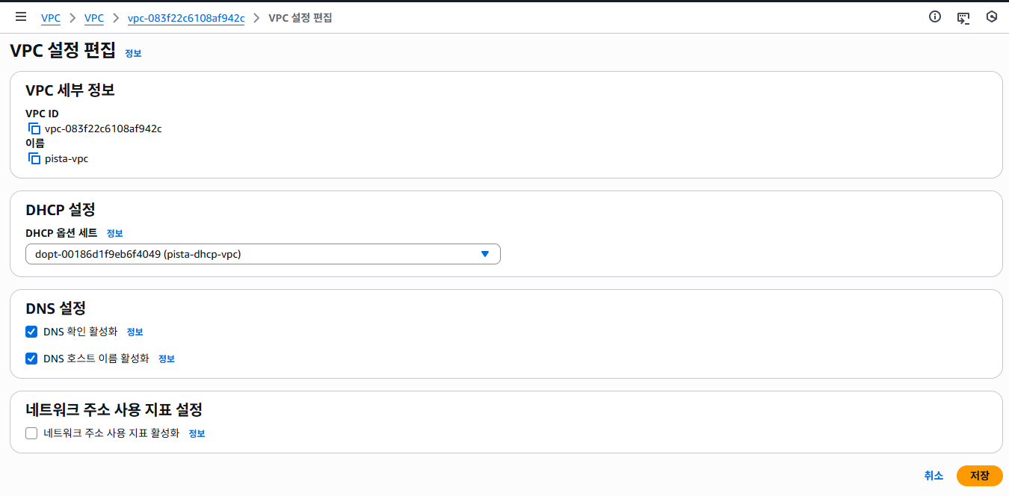Viewport: 1009px width, 496px height.
Task: Uncheck DNS 확인 활성화 checkbox
Action: pyautogui.click(x=31, y=332)
